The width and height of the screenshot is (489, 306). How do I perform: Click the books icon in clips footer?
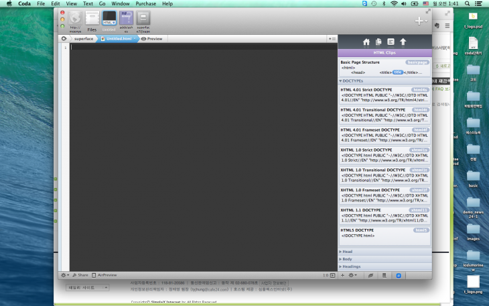point(384,275)
